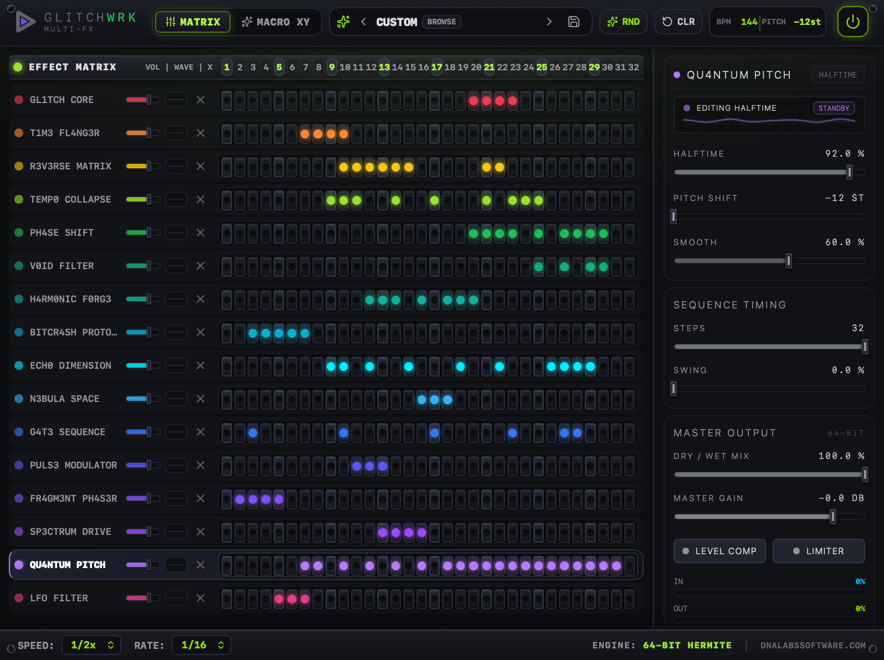The height and width of the screenshot is (660, 884).
Task: Clear everything with the CLR button
Action: pos(678,22)
